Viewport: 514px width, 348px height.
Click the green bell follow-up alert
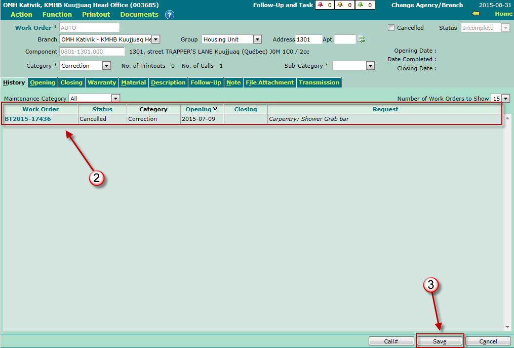pos(360,5)
